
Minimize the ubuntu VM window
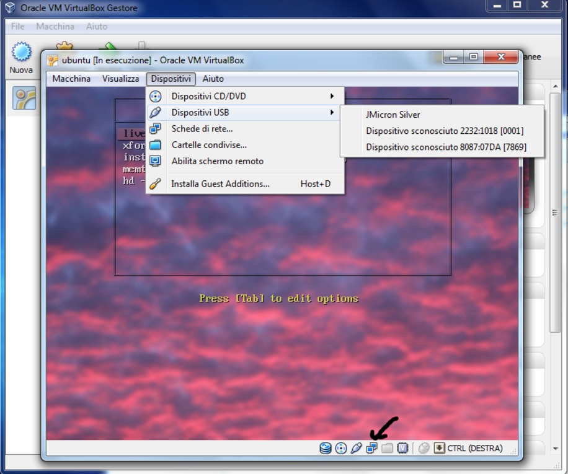(x=453, y=57)
